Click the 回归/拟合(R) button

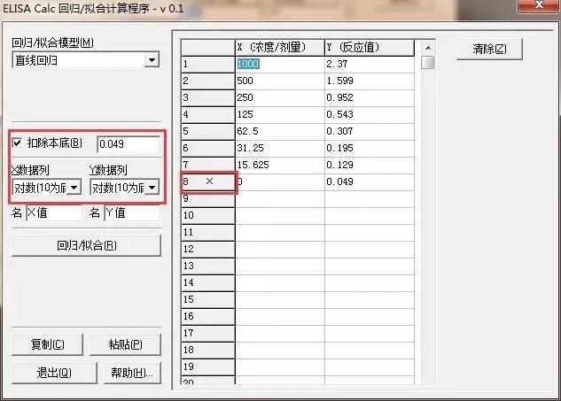click(86, 245)
